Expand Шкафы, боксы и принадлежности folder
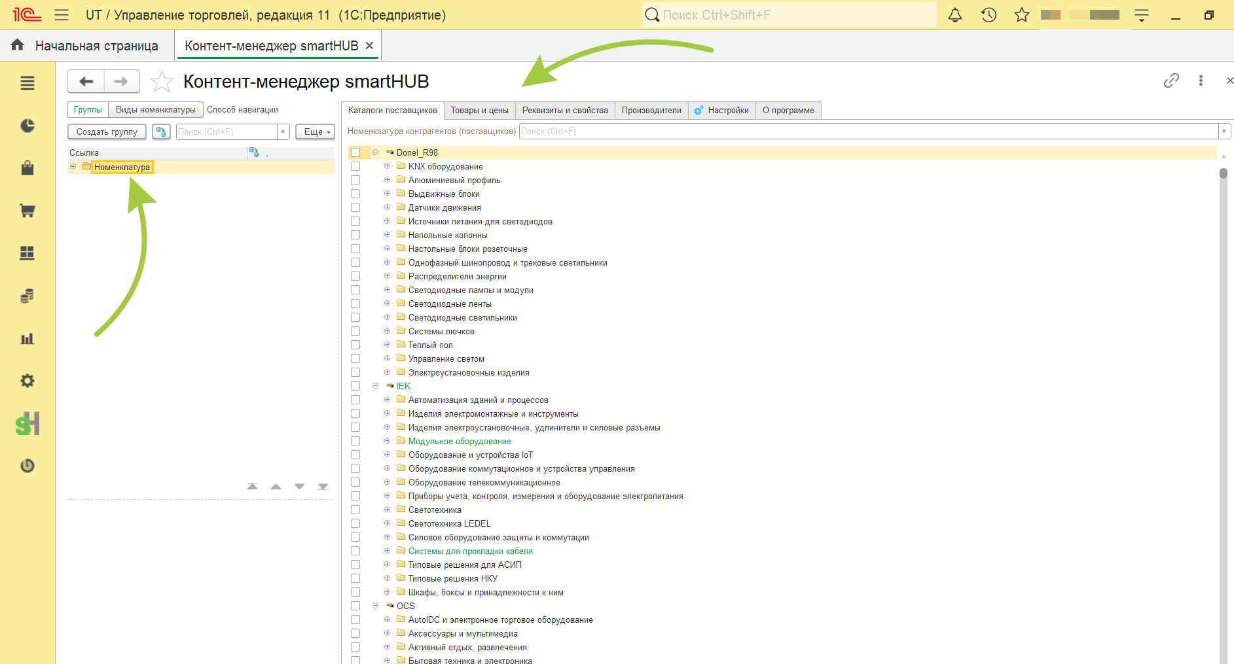The image size is (1234, 664). (388, 592)
